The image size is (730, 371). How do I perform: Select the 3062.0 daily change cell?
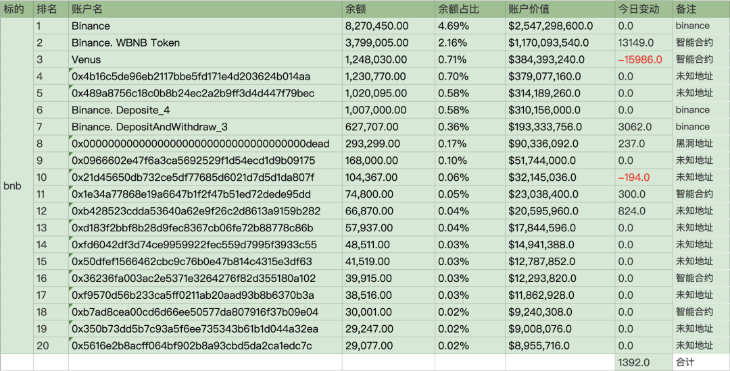[643, 127]
